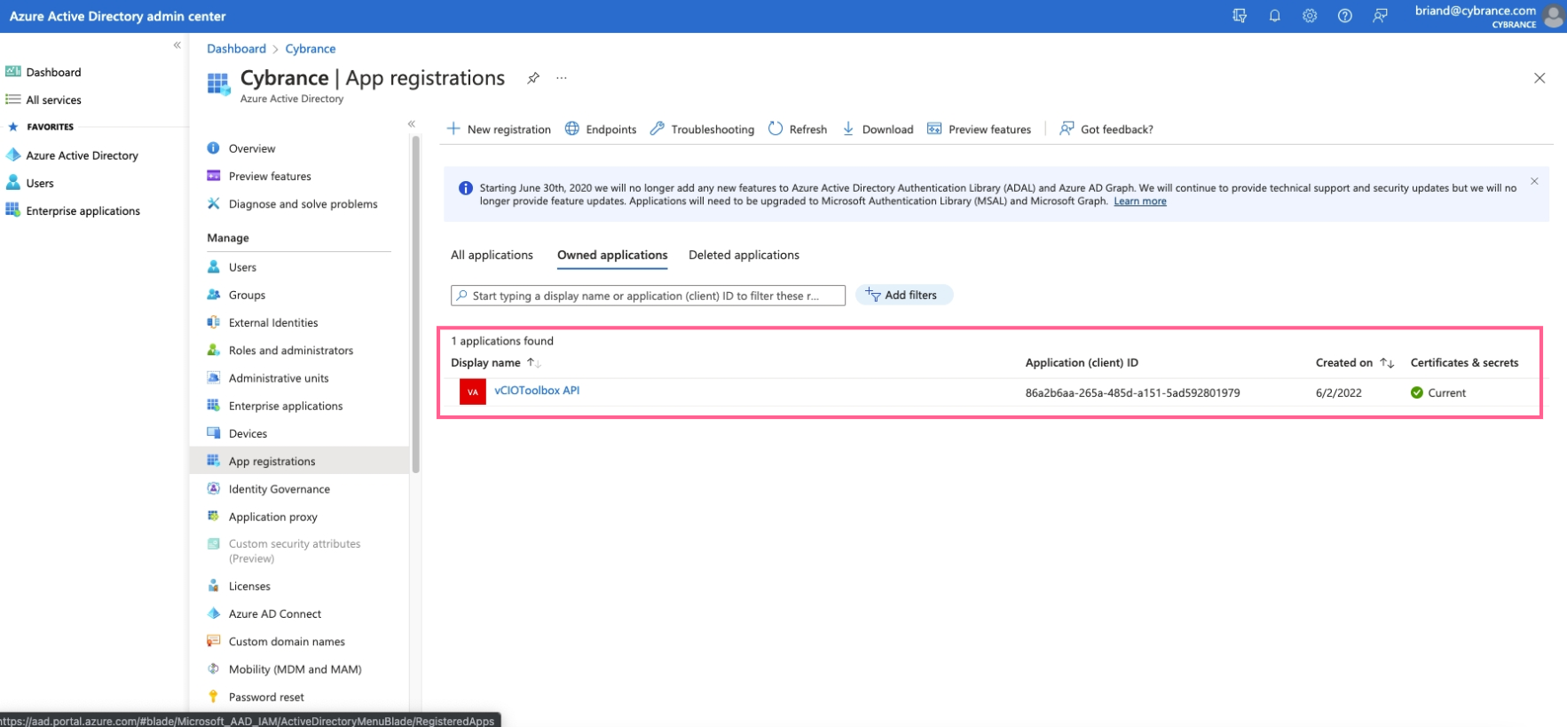Viewport: 1567px width, 727px height.
Task: Dismiss the ADAL deprecation info banner
Action: point(1534,181)
